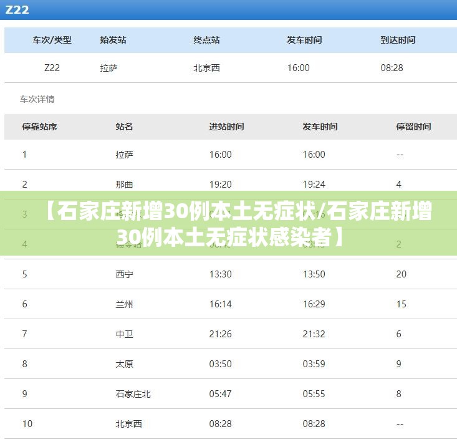Click the 进站时间 column header
Viewport: 457px width, 447px height.
coord(227,127)
